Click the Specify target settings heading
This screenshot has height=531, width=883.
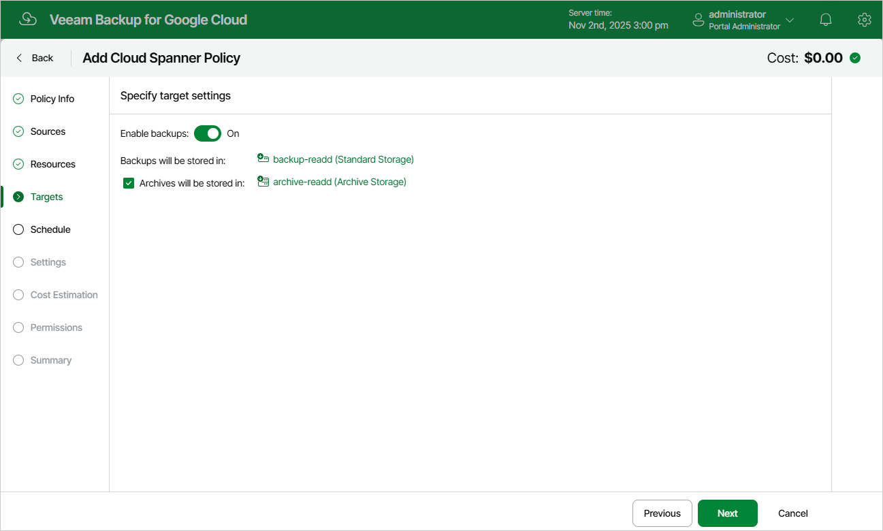click(176, 96)
